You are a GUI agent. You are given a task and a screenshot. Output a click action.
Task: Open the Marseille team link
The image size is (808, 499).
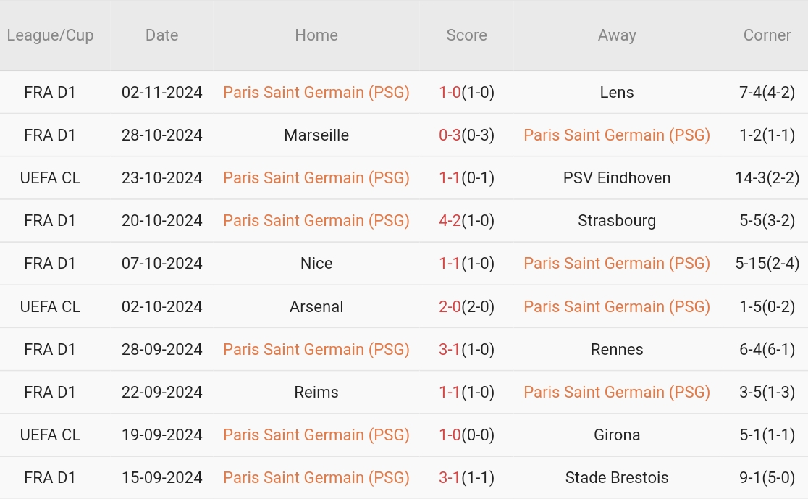316,135
